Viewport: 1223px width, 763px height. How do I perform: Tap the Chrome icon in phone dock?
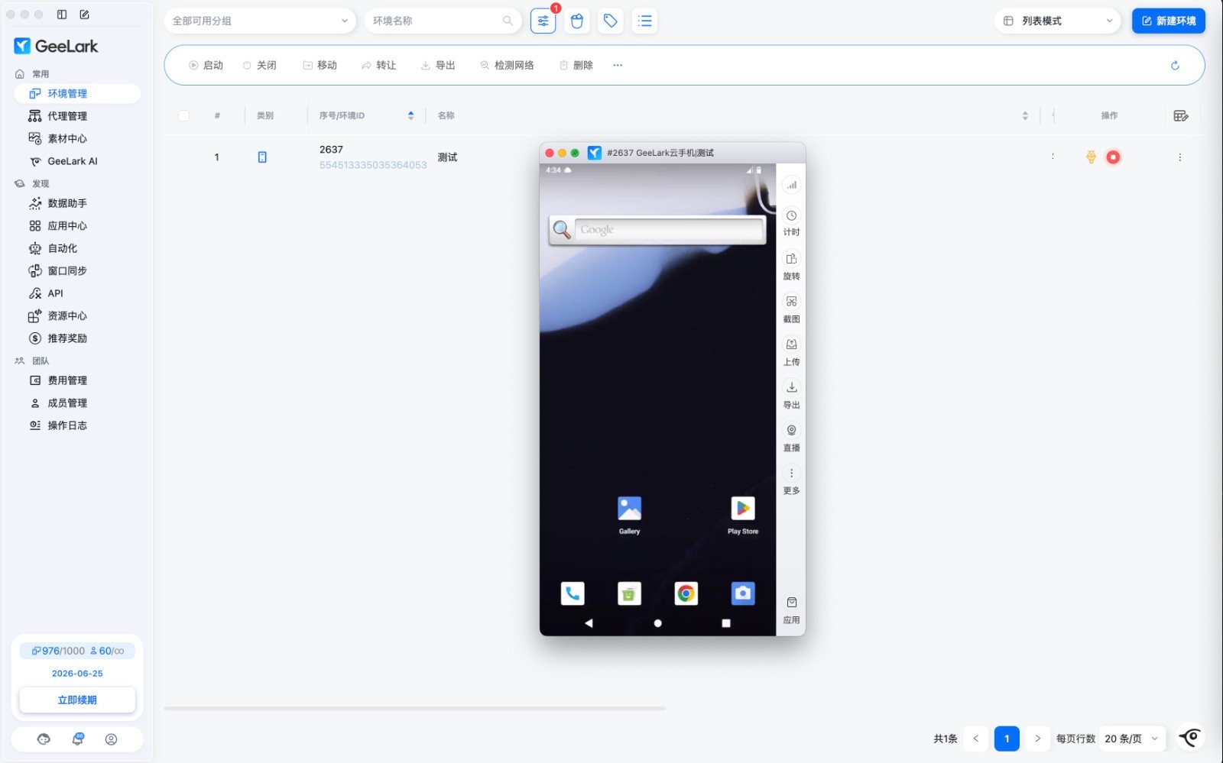pyautogui.click(x=686, y=593)
